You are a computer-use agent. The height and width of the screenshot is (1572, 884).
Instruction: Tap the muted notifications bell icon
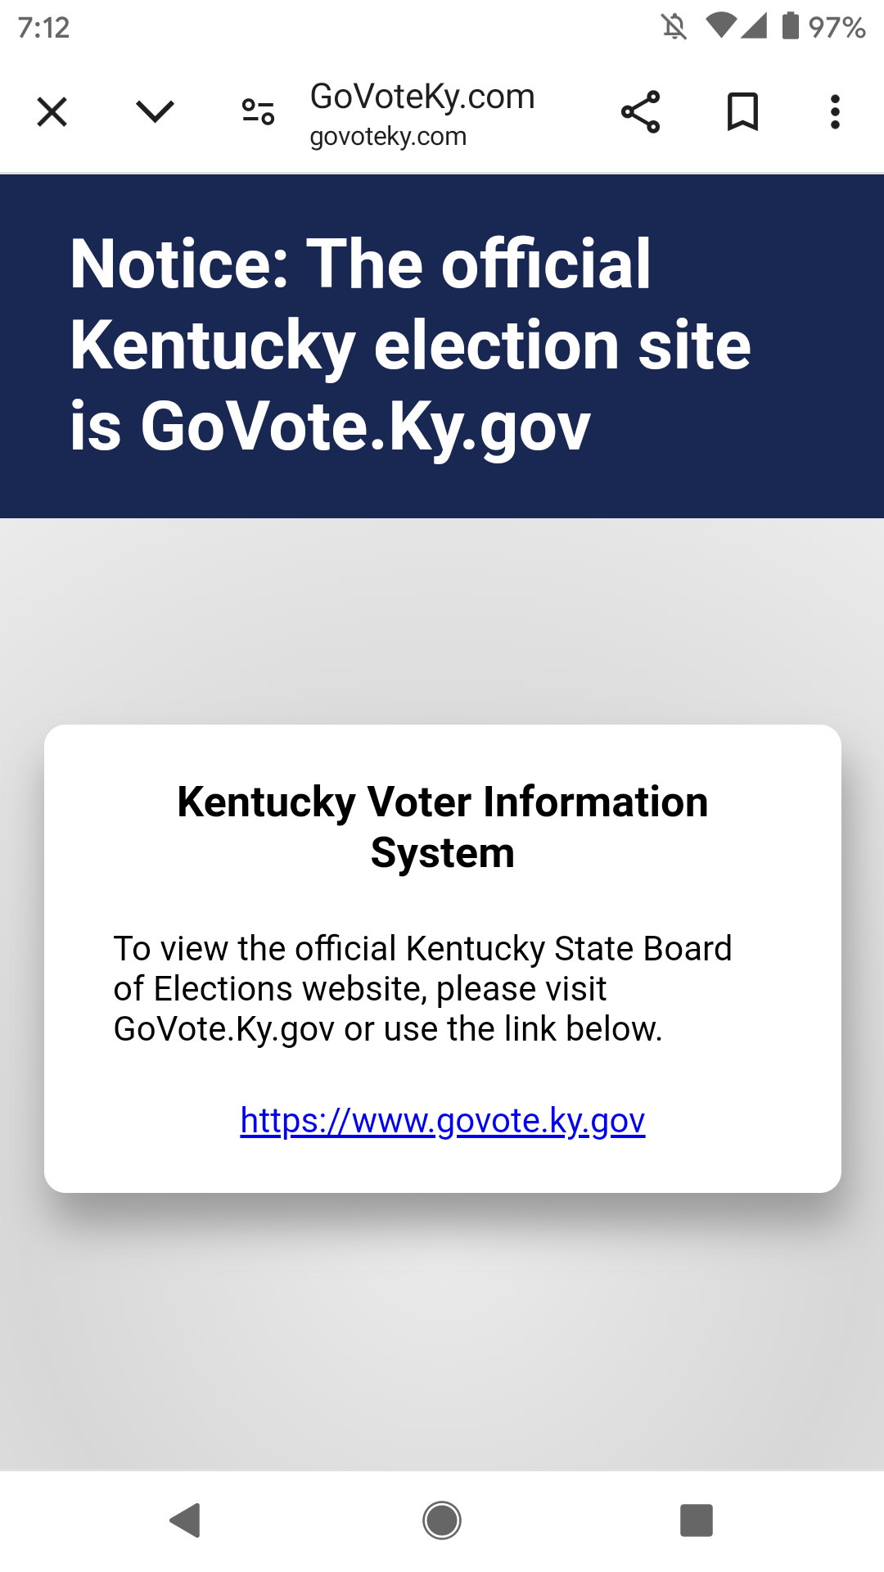click(x=674, y=27)
